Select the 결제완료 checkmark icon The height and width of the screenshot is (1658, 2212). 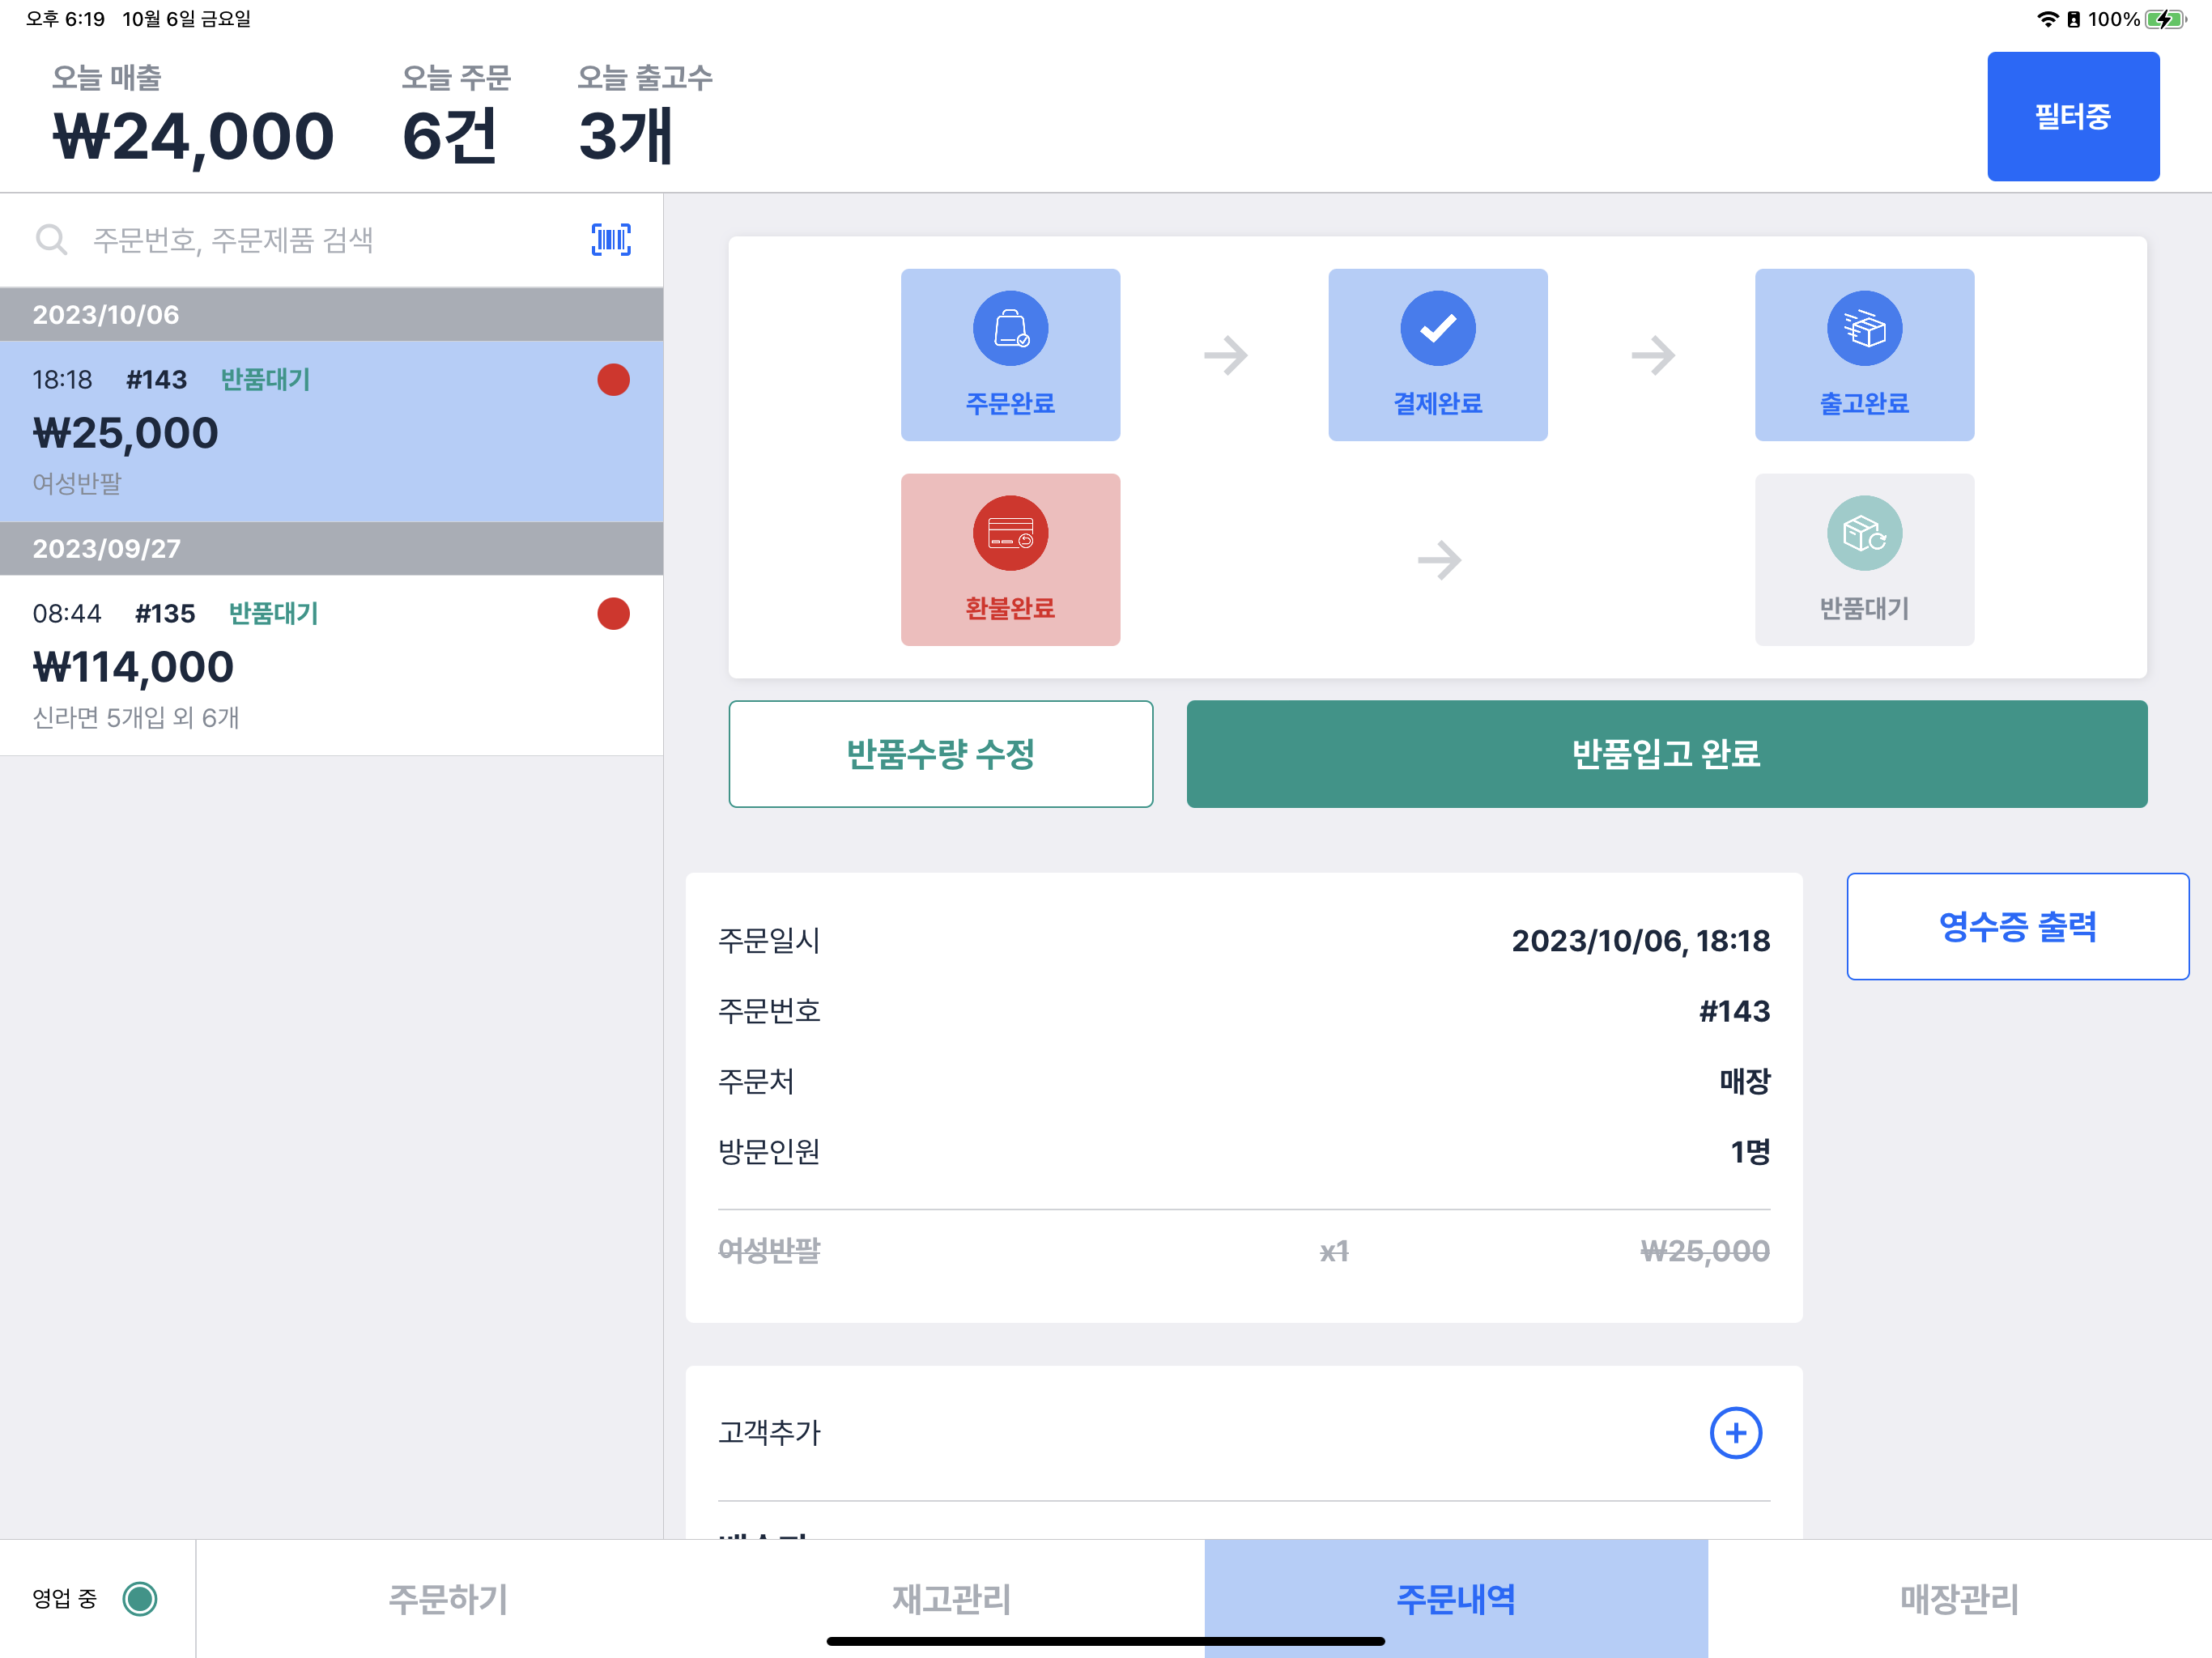[1437, 329]
